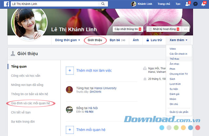The height and width of the screenshot is (136, 209).
Task: Open the Lưu trữ tab
Action: pyautogui.click(x=154, y=40)
